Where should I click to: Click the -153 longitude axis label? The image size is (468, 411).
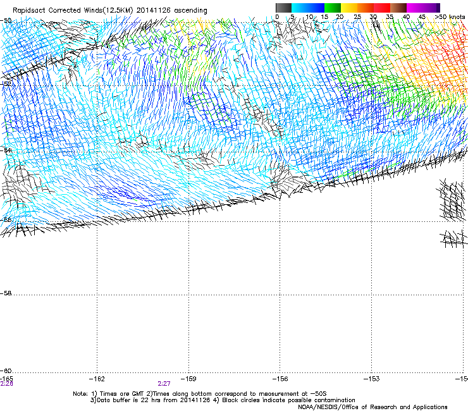(372, 379)
